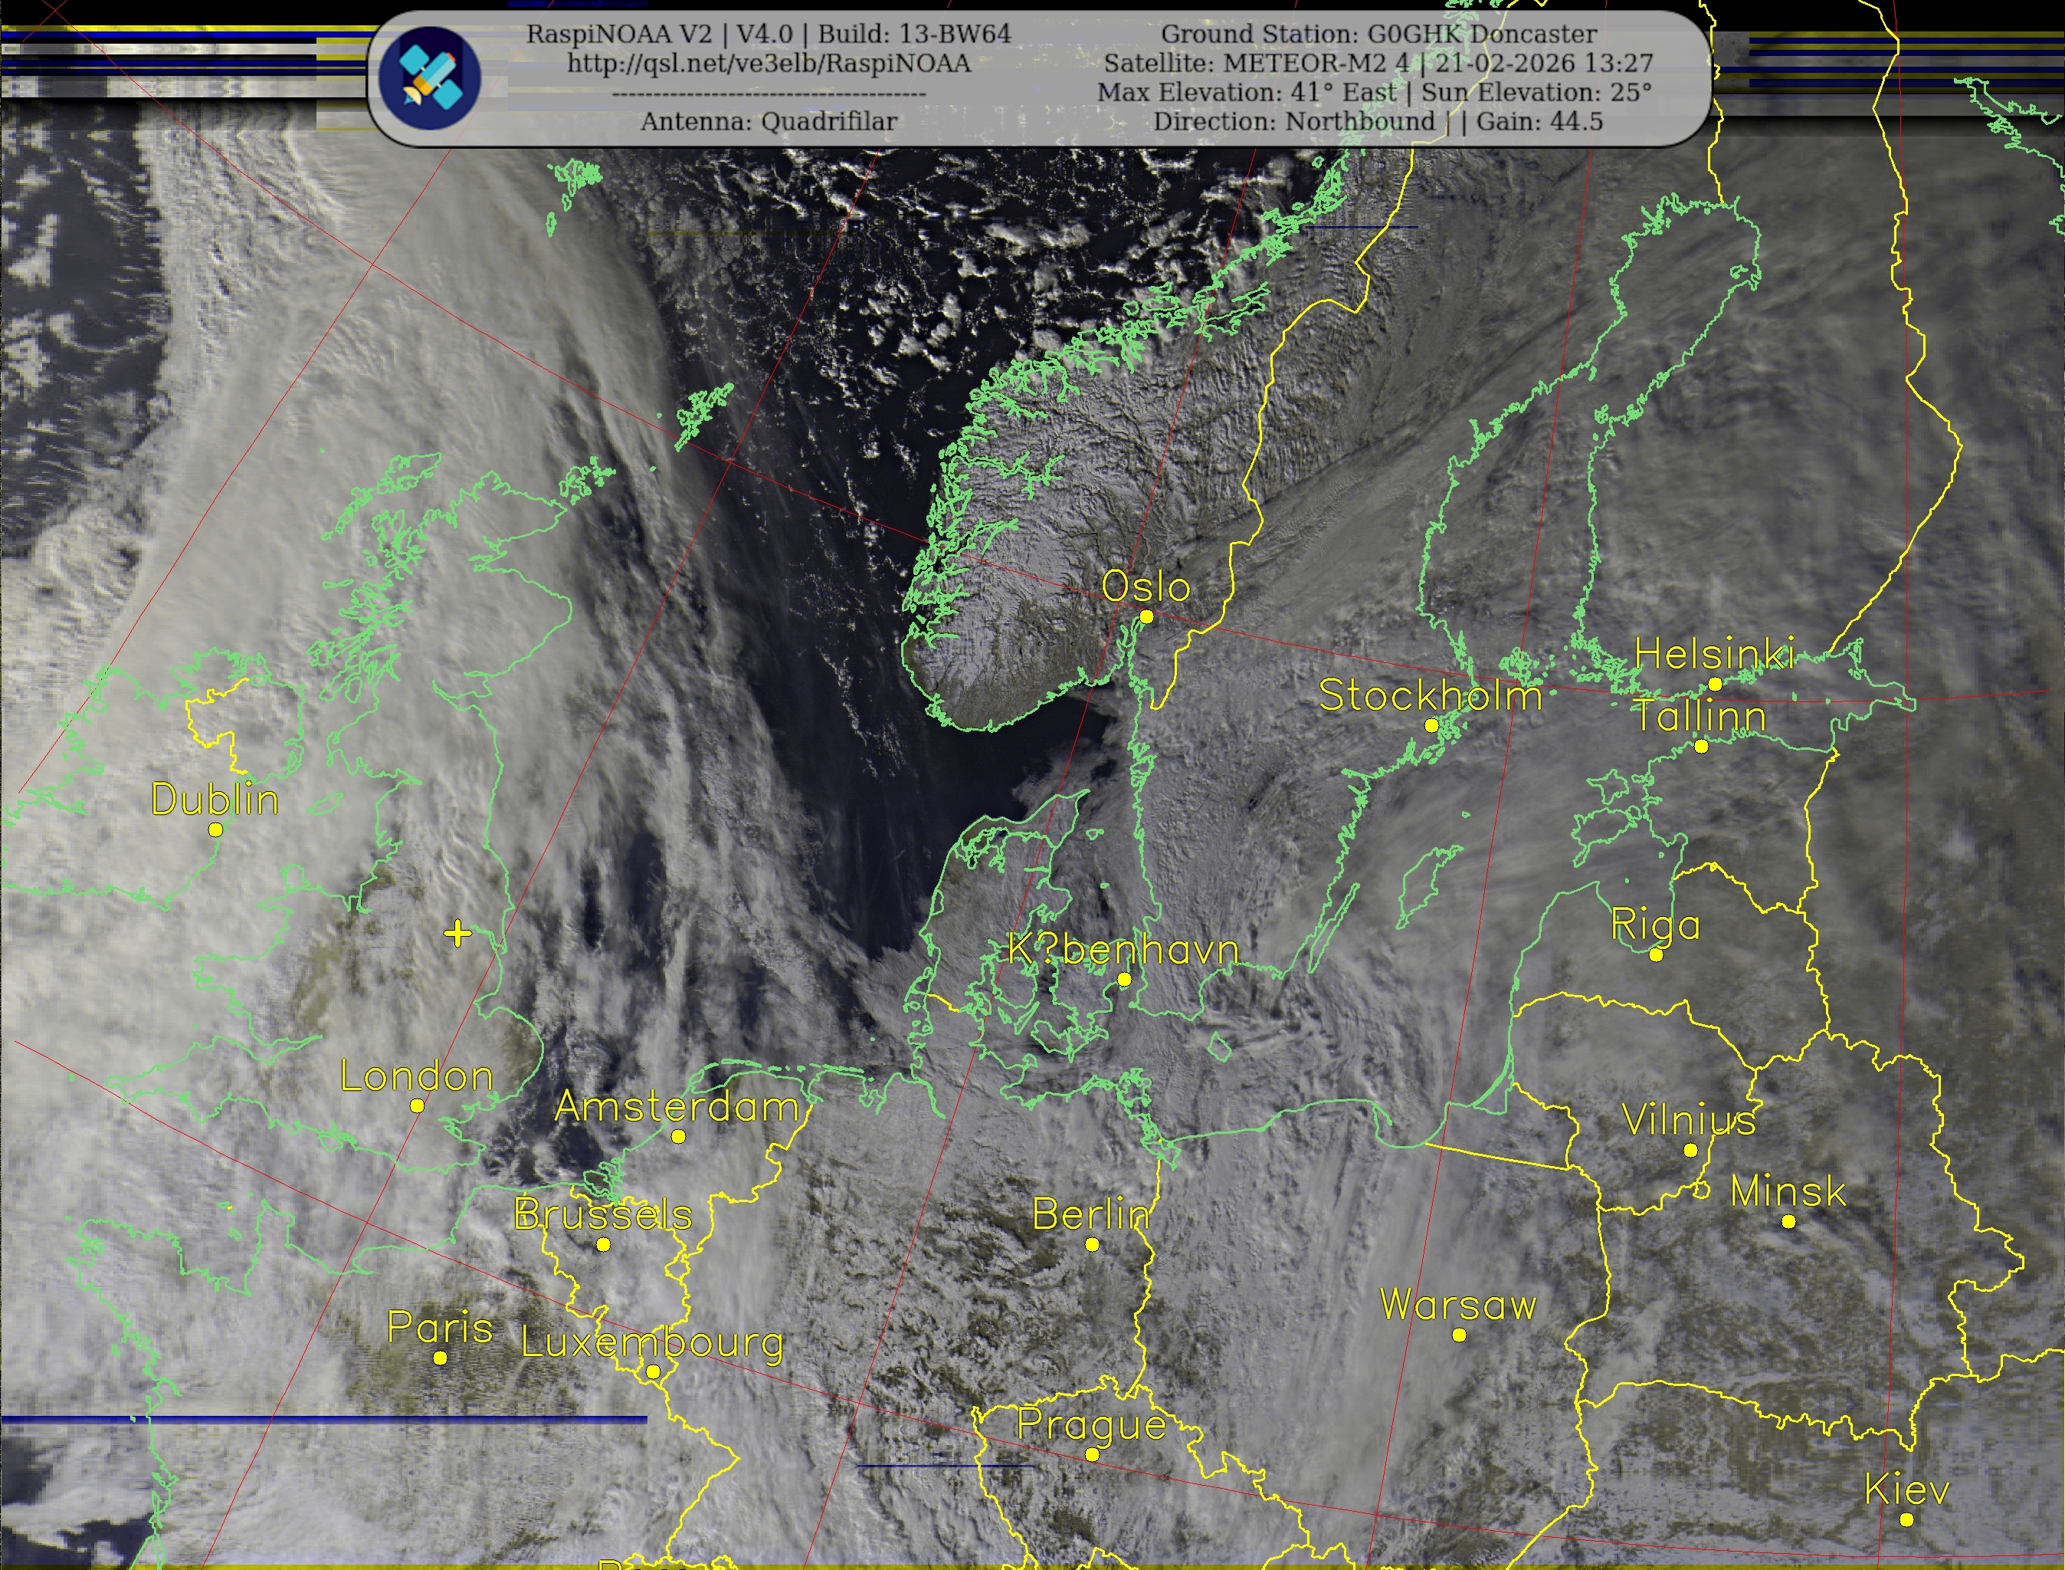Click the Oslo city marker dot
This screenshot has width=2065, height=1570.
(1147, 617)
